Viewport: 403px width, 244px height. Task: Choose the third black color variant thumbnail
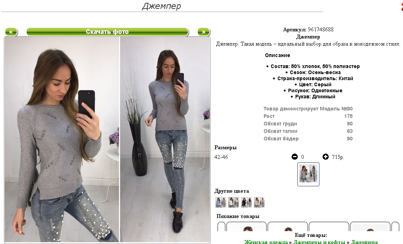pos(246,202)
